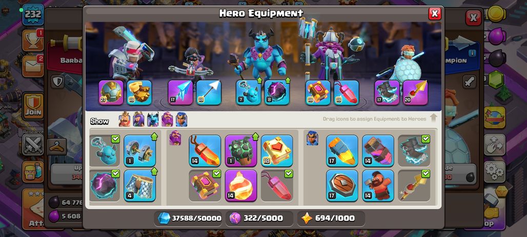
Task: Choose the level 17 Royal Gem shield
Action: click(342, 186)
